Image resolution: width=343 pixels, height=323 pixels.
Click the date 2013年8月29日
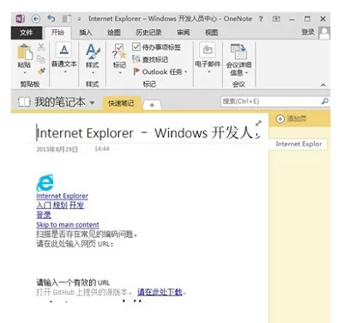(x=57, y=149)
